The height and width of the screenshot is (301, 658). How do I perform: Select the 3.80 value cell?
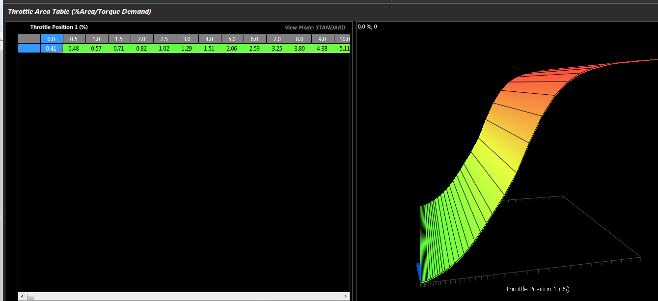[300, 48]
